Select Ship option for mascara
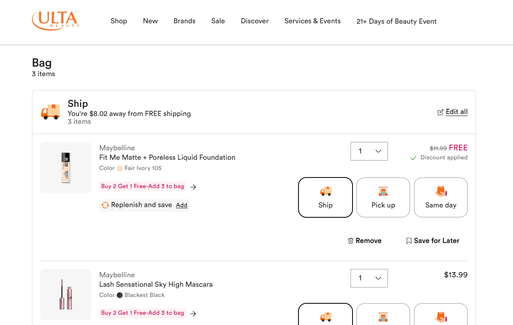Screen dimensions: 513x325 pos(325,314)
